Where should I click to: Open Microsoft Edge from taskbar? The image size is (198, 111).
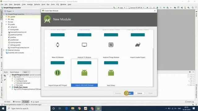[67, 108]
